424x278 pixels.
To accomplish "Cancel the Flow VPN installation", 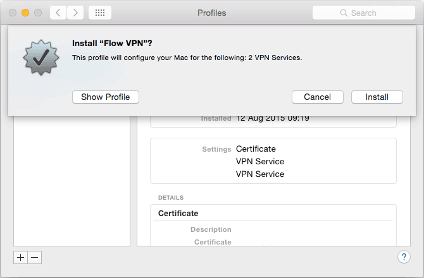I will [x=318, y=97].
